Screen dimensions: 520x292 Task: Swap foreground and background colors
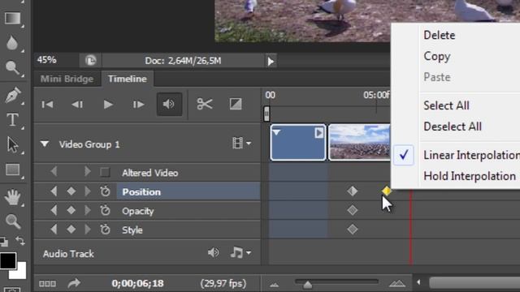click(x=20, y=241)
